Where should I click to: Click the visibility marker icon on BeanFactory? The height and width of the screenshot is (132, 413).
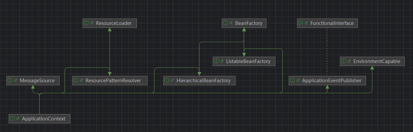[x=231, y=23]
